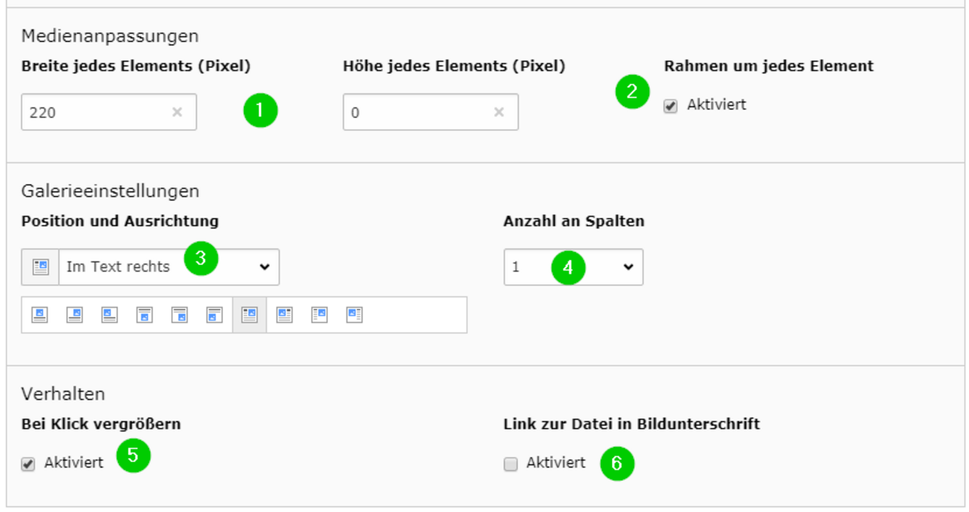Select the above-right image position icon
The height and width of the screenshot is (512, 969).
[74, 315]
